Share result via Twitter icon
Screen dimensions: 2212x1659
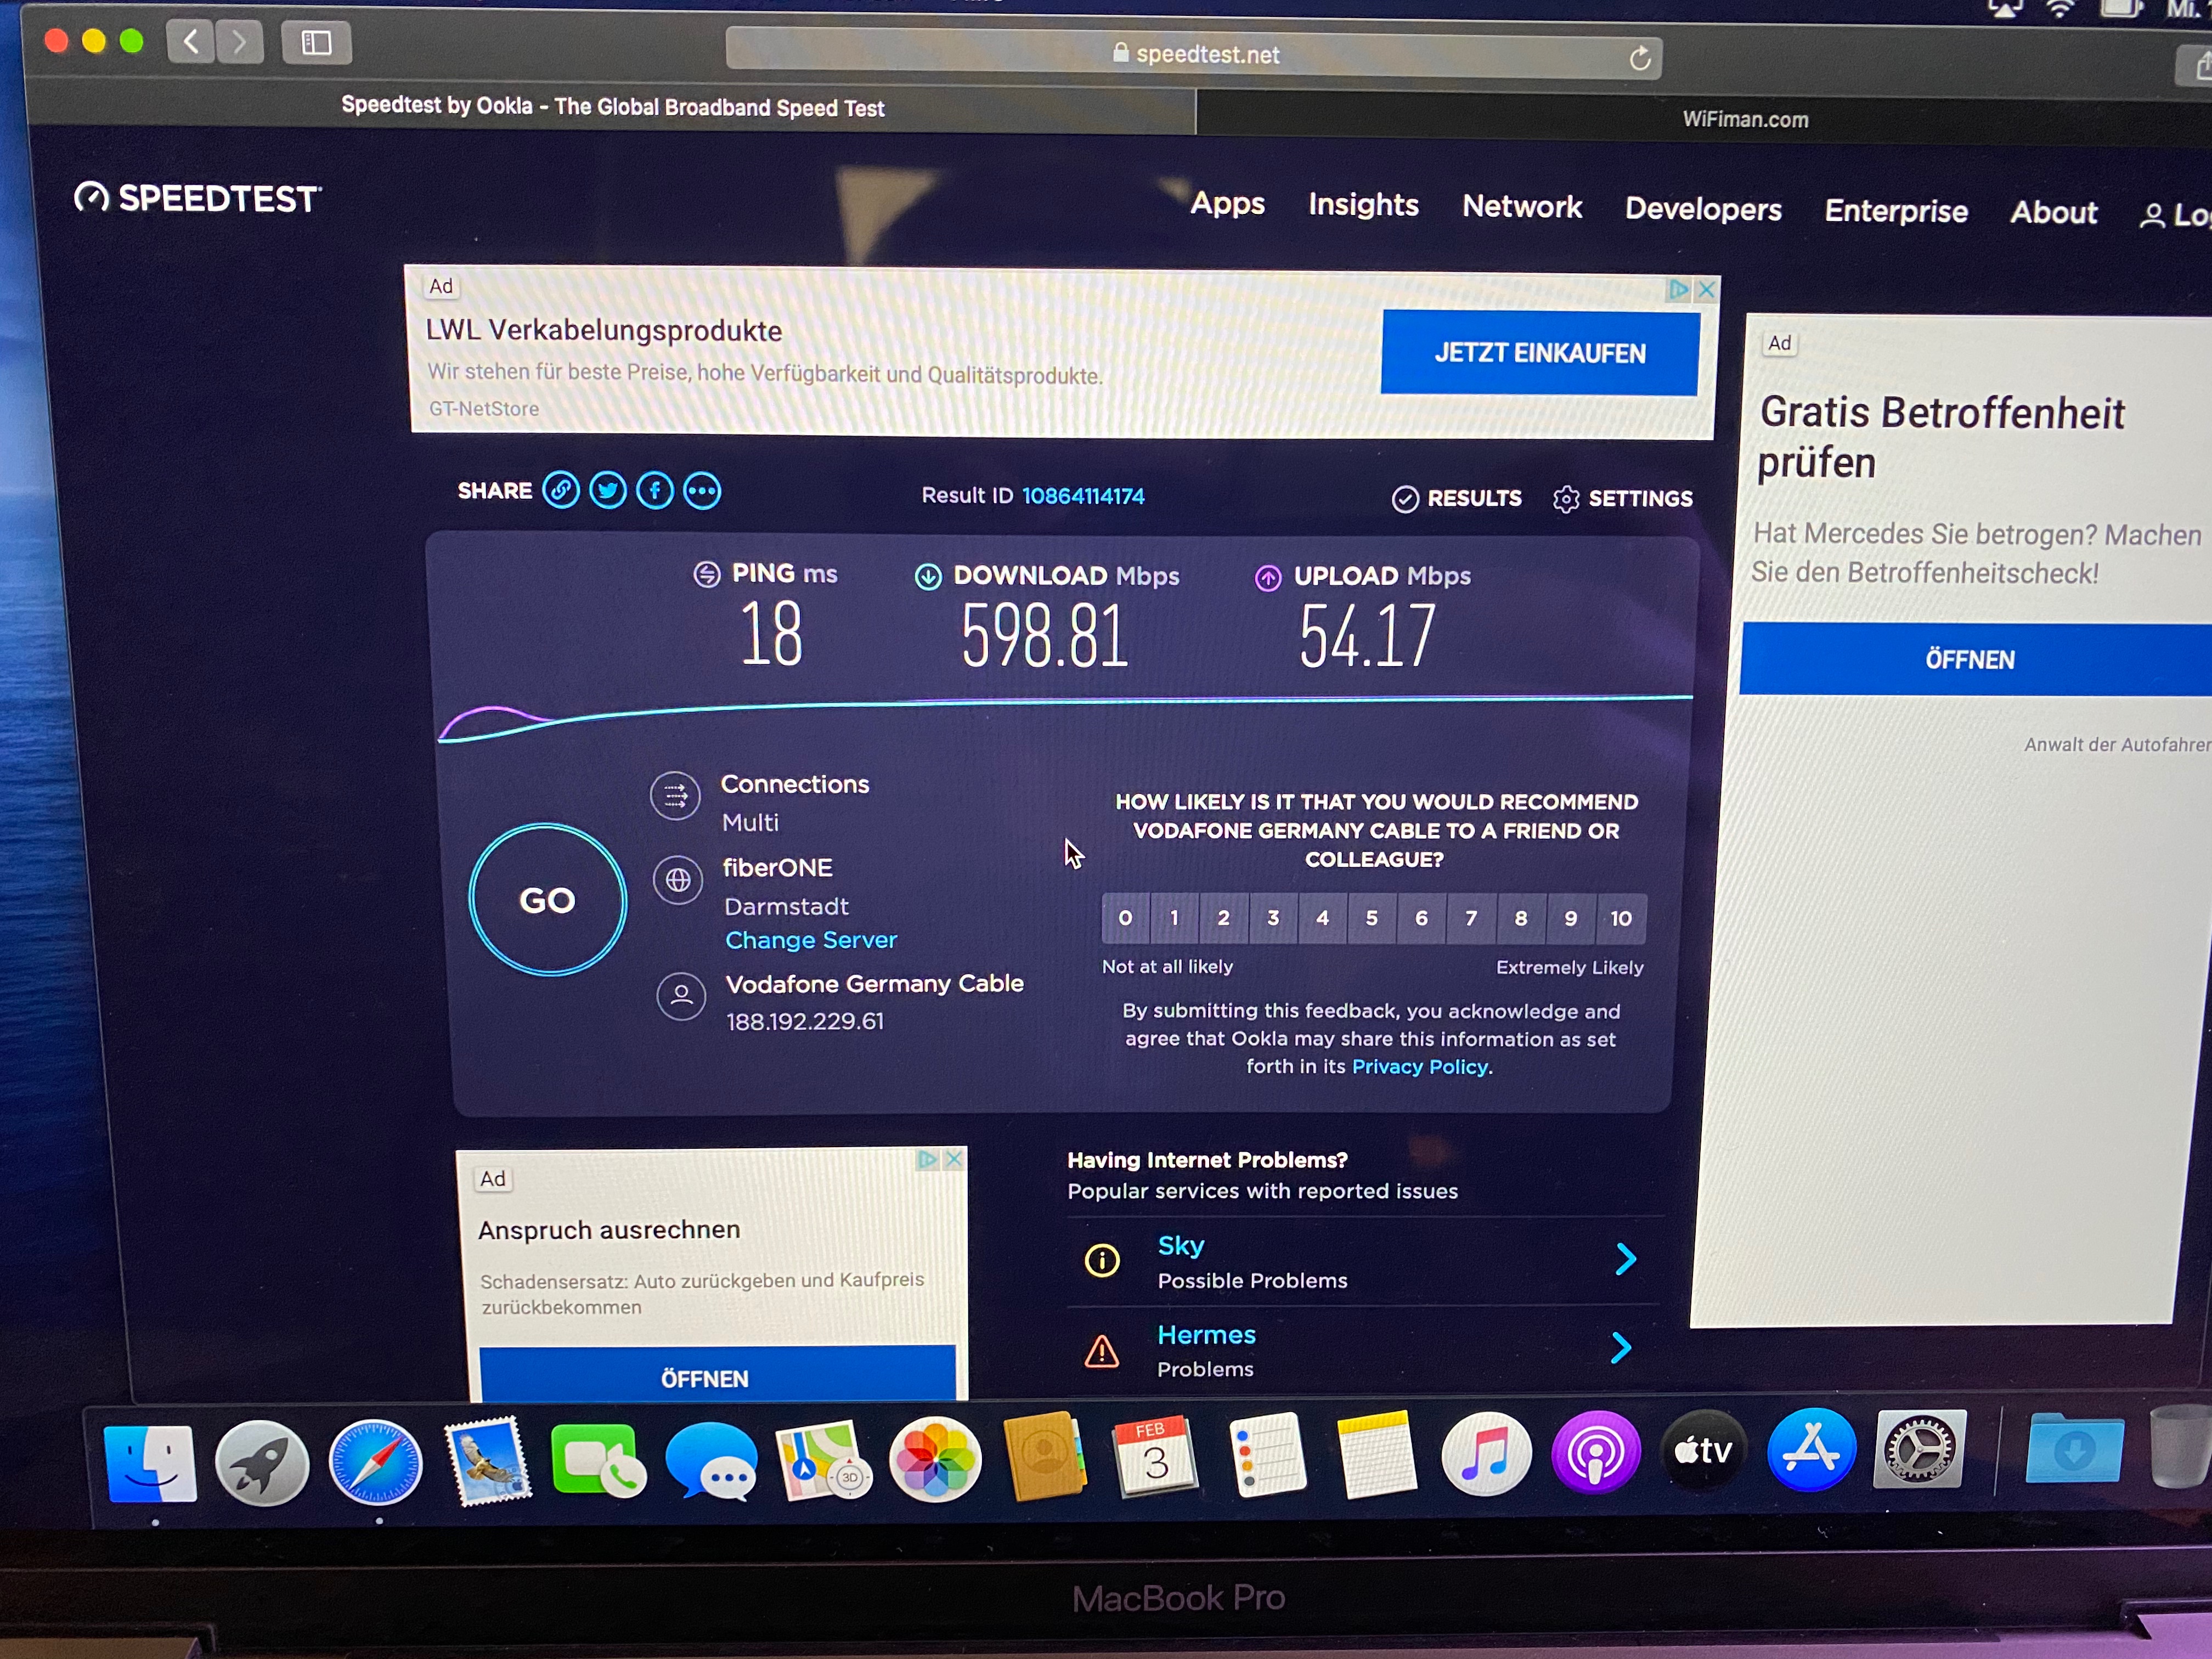point(608,491)
